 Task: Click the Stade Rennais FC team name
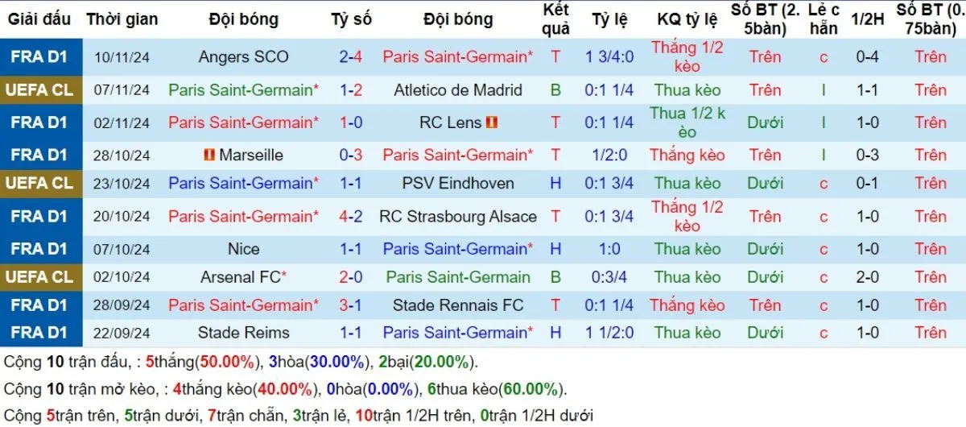[x=457, y=305]
